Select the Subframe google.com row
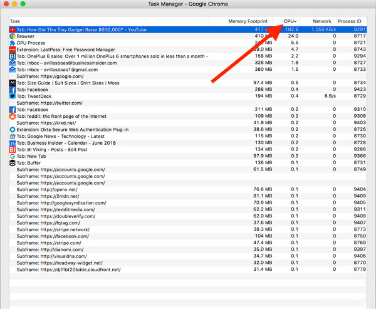Image resolution: width=376 pixels, height=309 pixels. 188,76
